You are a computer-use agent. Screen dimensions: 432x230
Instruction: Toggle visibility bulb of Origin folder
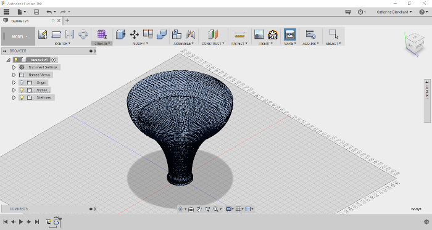coord(22,83)
